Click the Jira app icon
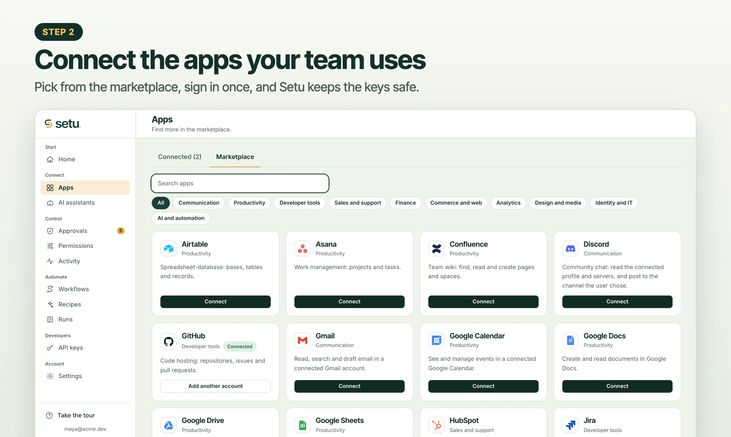Screen dimensions: 731x437 point(570,425)
